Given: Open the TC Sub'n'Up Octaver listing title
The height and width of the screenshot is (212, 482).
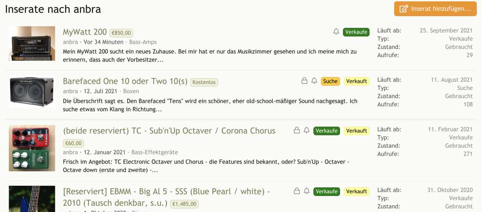Looking at the screenshot, I should 169,131.
